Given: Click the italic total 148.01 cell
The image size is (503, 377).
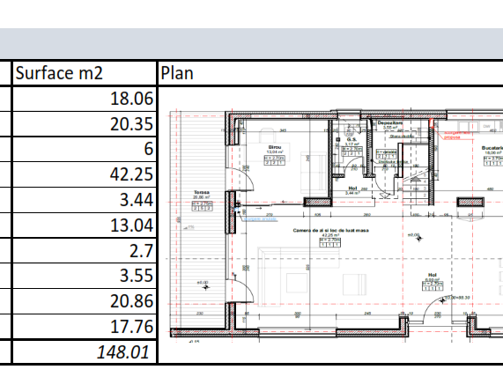Looking at the screenshot, I should [x=85, y=352].
